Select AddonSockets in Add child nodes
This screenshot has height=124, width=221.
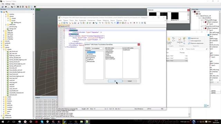pos(109,51)
